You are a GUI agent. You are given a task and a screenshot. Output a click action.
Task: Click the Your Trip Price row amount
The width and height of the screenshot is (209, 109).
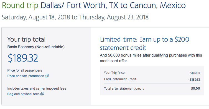point(195,73)
